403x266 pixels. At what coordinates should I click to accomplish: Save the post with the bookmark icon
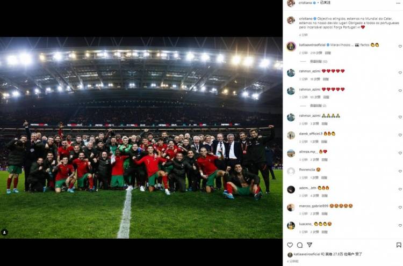click(x=399, y=245)
